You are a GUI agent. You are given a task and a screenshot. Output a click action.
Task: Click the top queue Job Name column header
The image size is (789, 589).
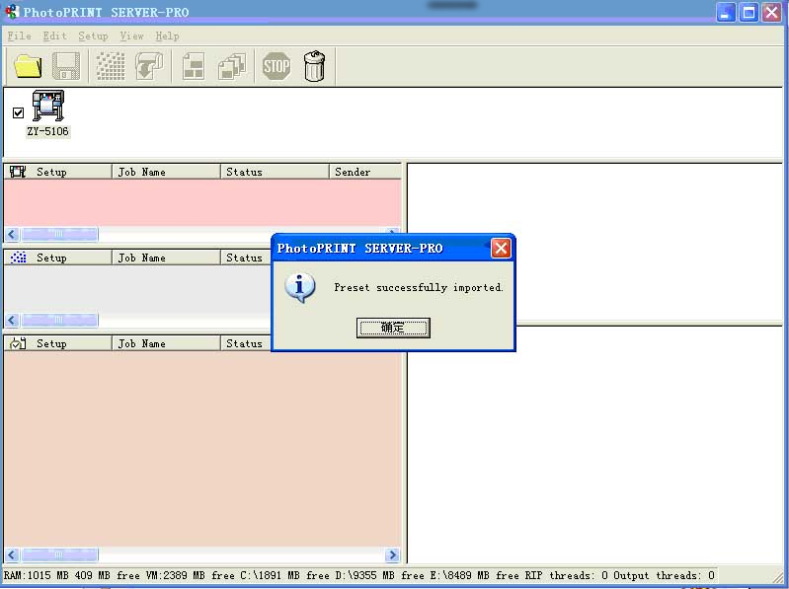tap(166, 172)
